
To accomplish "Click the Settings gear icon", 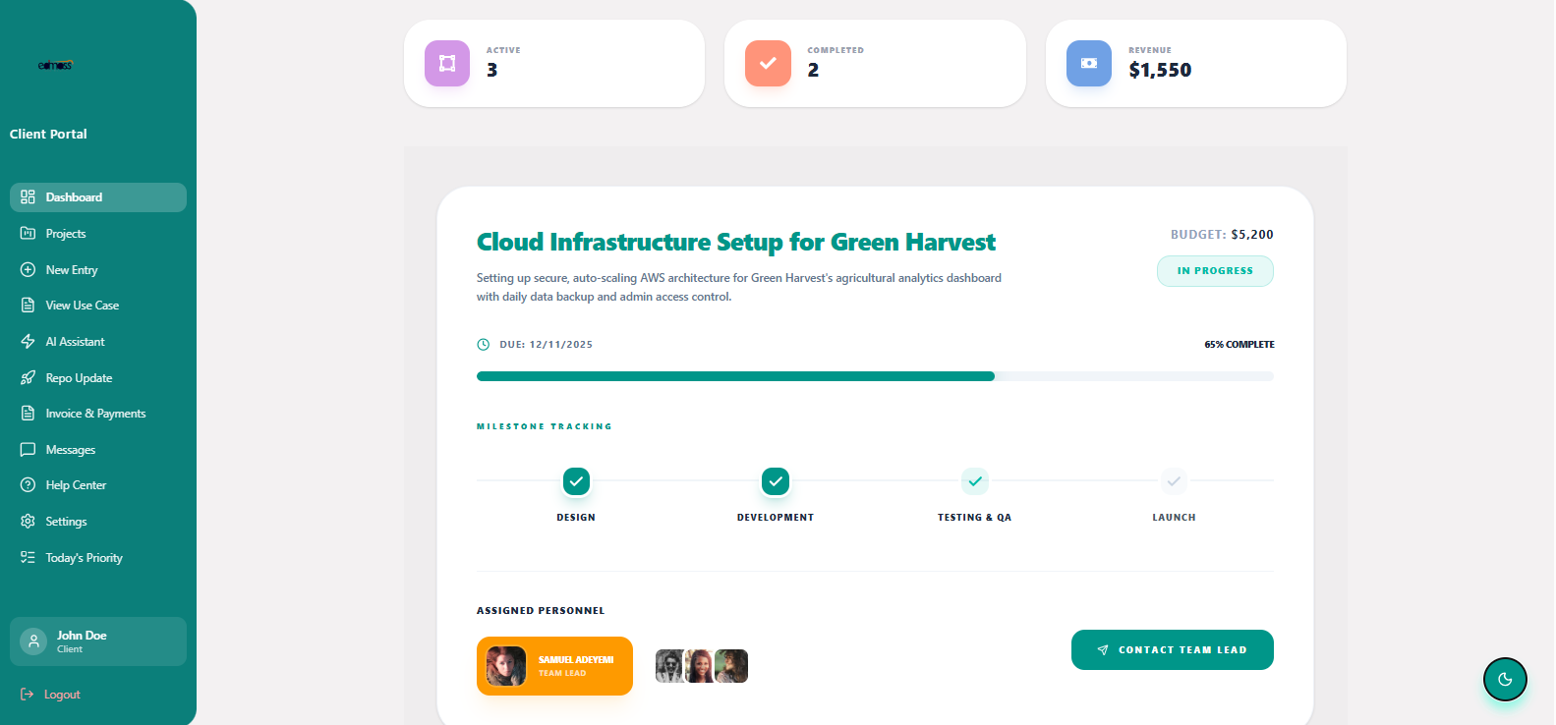I will pyautogui.click(x=28, y=521).
